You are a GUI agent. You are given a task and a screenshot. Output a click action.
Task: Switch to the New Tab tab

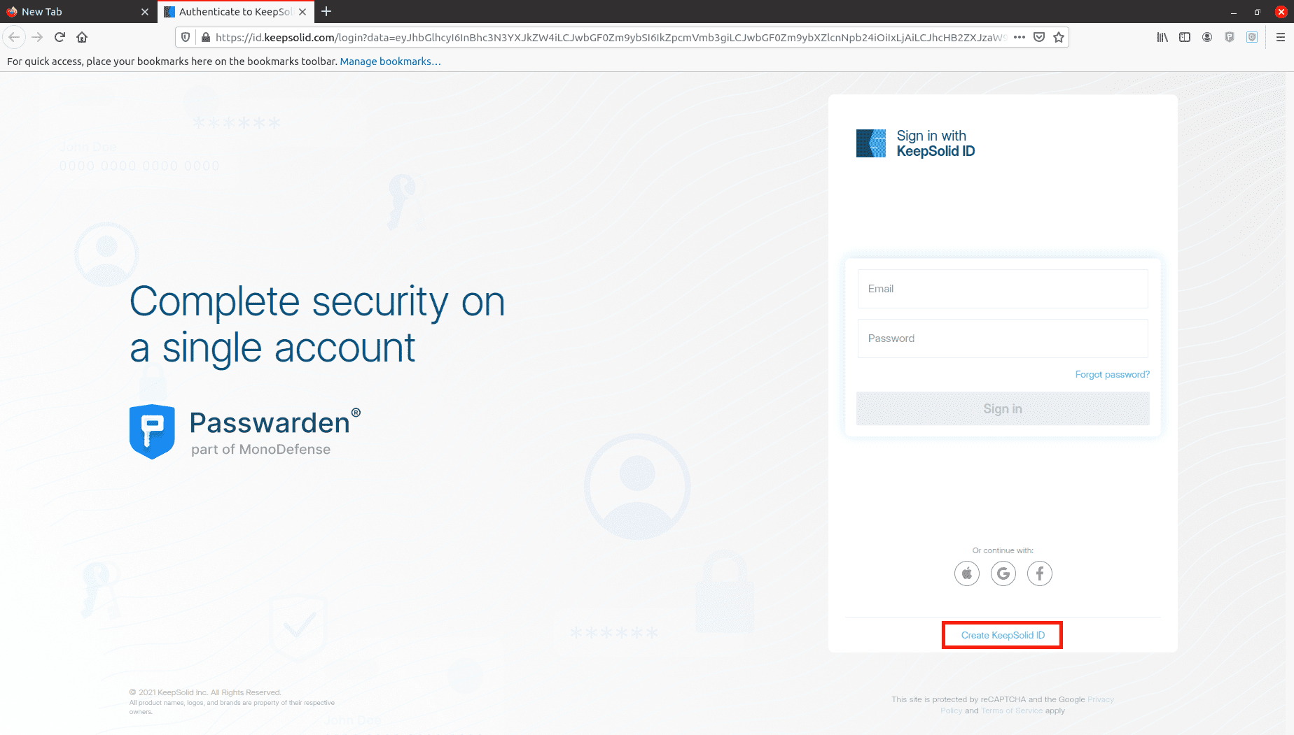tap(70, 12)
